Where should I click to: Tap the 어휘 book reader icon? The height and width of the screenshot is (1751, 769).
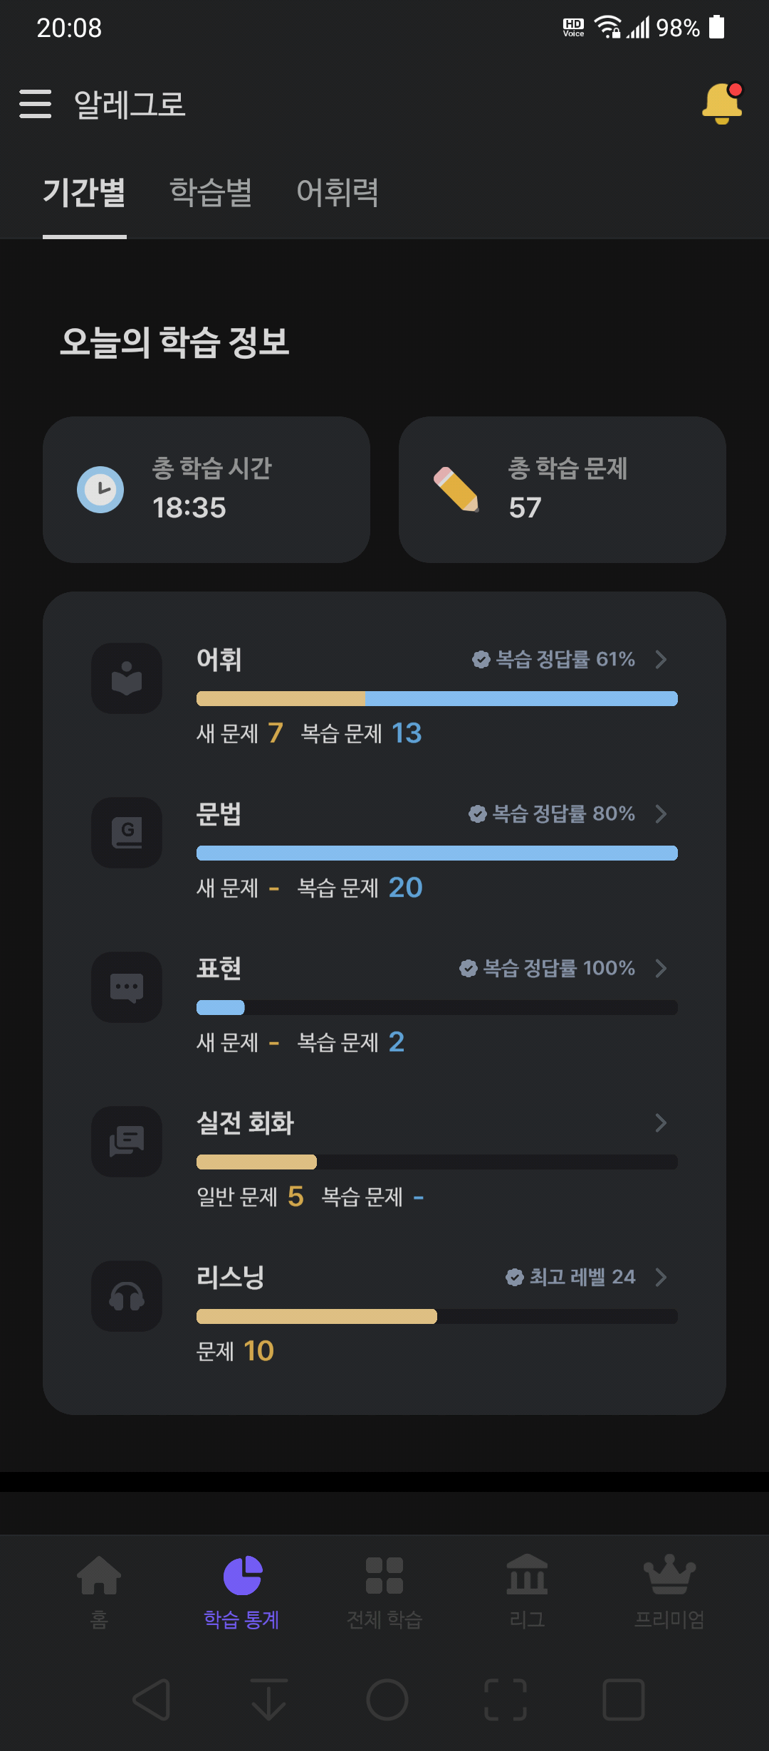pyautogui.click(x=127, y=678)
